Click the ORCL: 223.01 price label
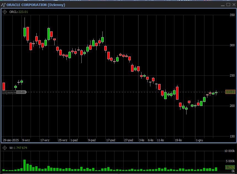237x174 pixels. [18, 12]
